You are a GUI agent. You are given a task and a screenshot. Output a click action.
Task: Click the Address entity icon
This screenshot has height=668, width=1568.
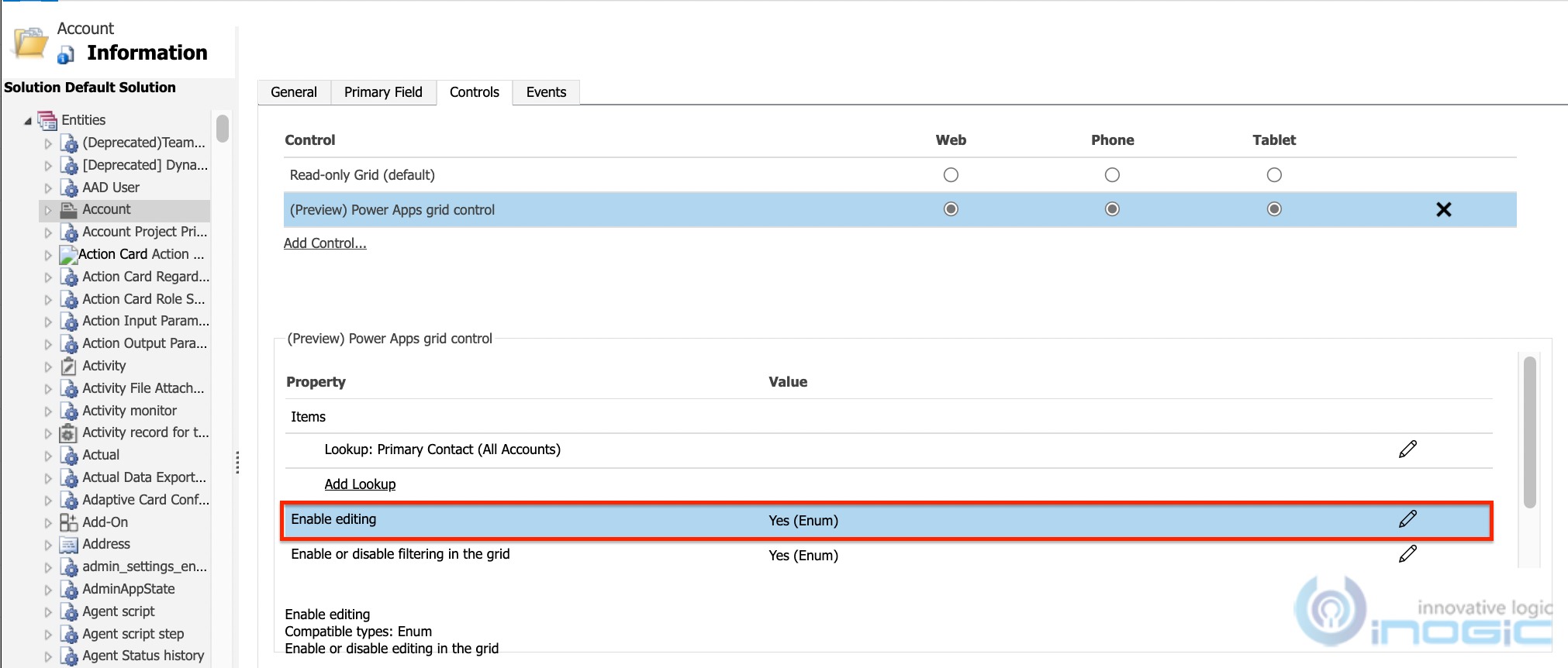[69, 544]
